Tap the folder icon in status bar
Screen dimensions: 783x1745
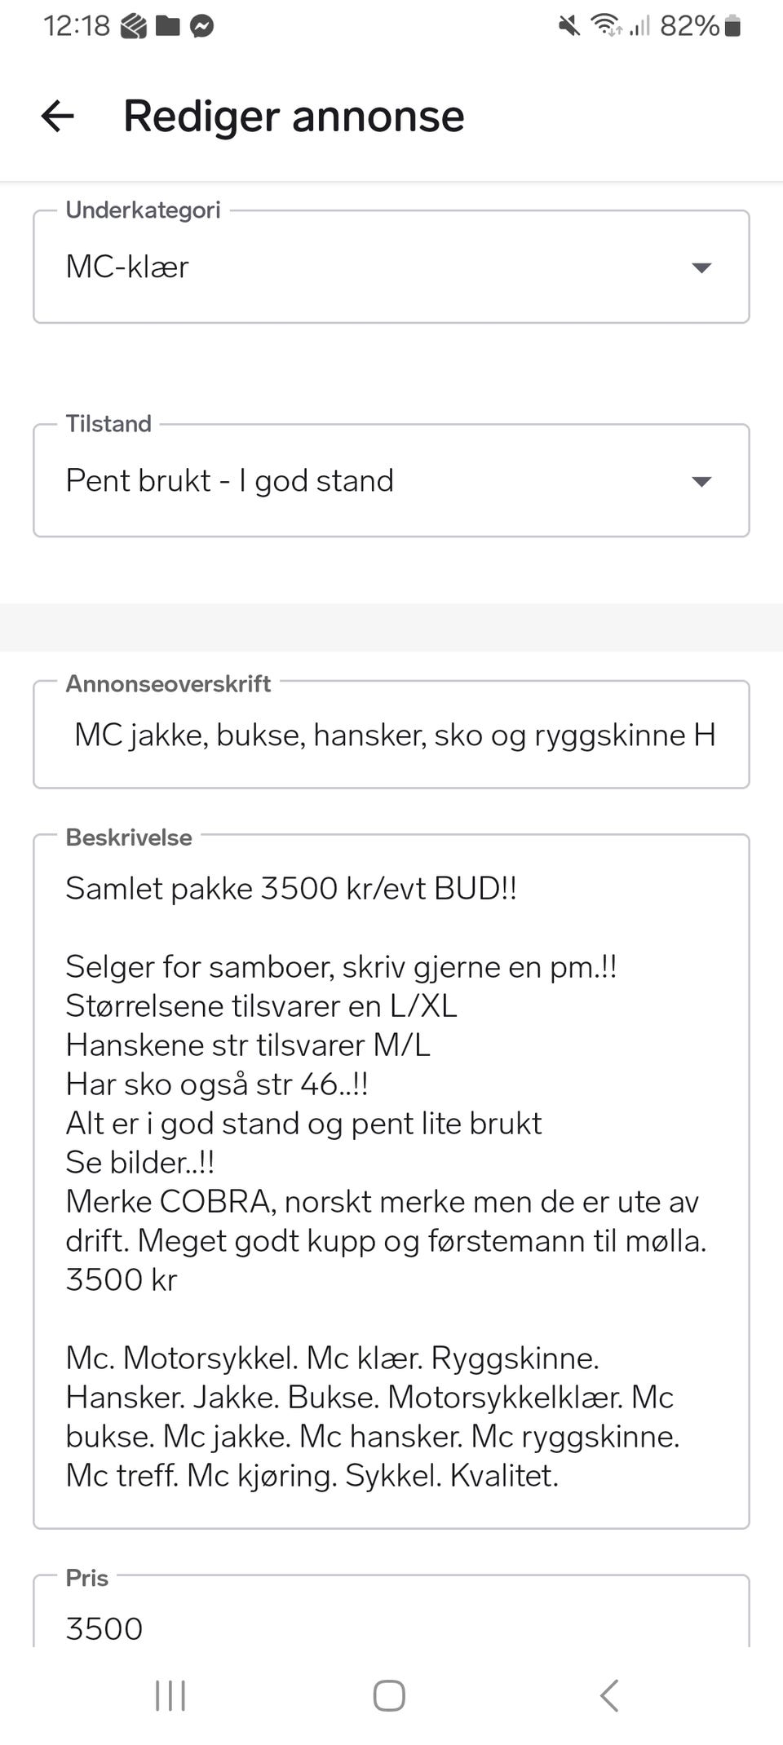tap(167, 27)
